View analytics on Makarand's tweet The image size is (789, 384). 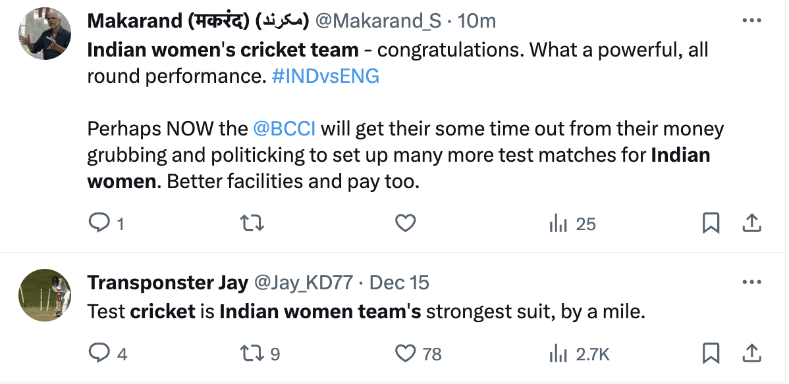click(x=558, y=224)
